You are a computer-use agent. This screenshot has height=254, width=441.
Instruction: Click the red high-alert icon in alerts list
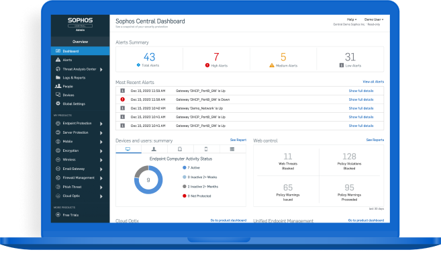click(123, 99)
